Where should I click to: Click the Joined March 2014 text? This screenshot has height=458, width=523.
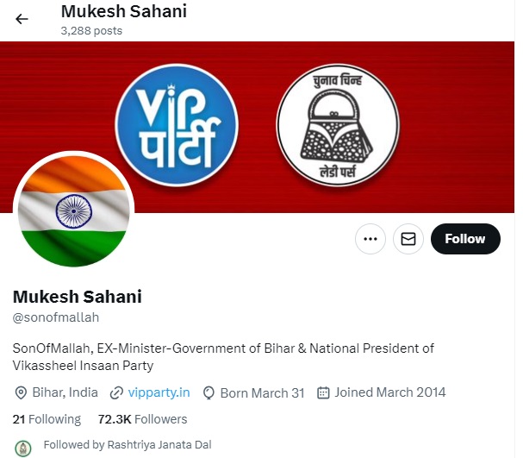tap(389, 392)
